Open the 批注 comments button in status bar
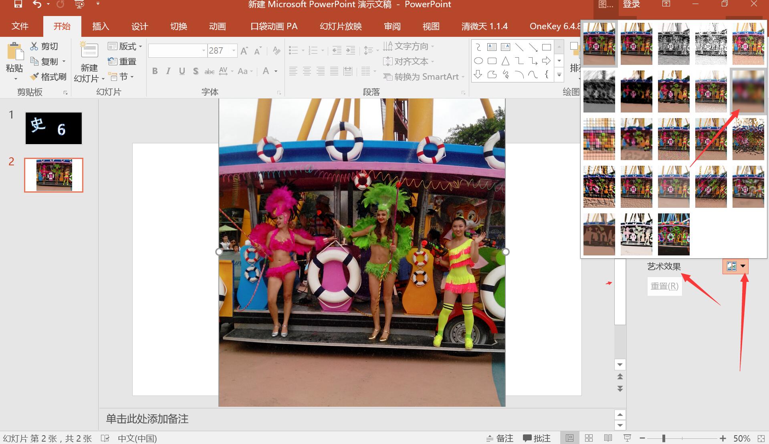This screenshot has height=444, width=769. 537,438
